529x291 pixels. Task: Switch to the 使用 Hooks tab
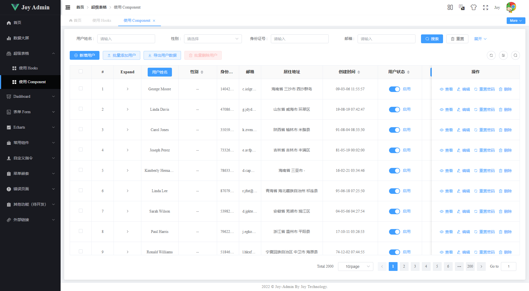pos(102,20)
